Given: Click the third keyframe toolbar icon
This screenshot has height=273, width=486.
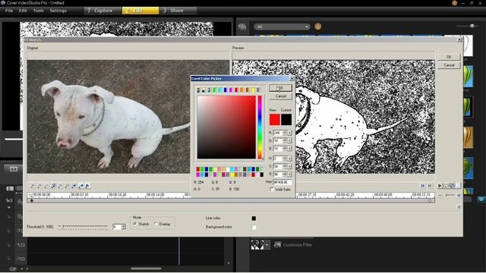Looking at the screenshot, I should click(46, 186).
